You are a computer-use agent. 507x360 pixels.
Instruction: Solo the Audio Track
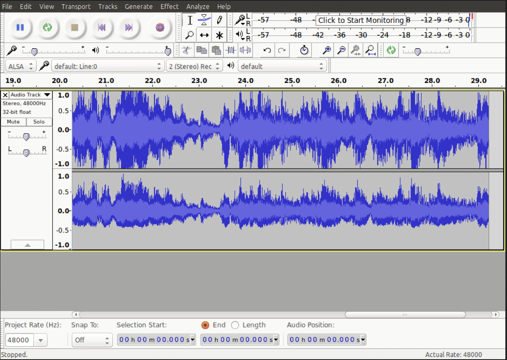pyautogui.click(x=39, y=122)
